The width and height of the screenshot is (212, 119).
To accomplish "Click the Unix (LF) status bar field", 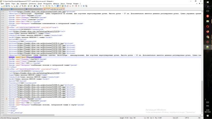I will click(175, 118).
